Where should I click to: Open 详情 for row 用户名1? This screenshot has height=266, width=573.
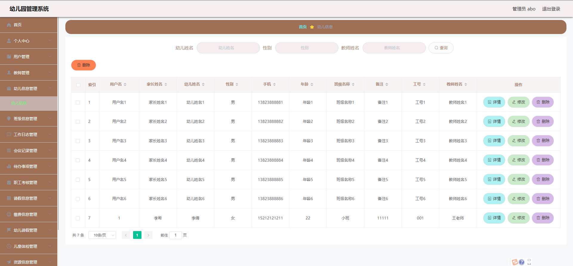coord(494,102)
